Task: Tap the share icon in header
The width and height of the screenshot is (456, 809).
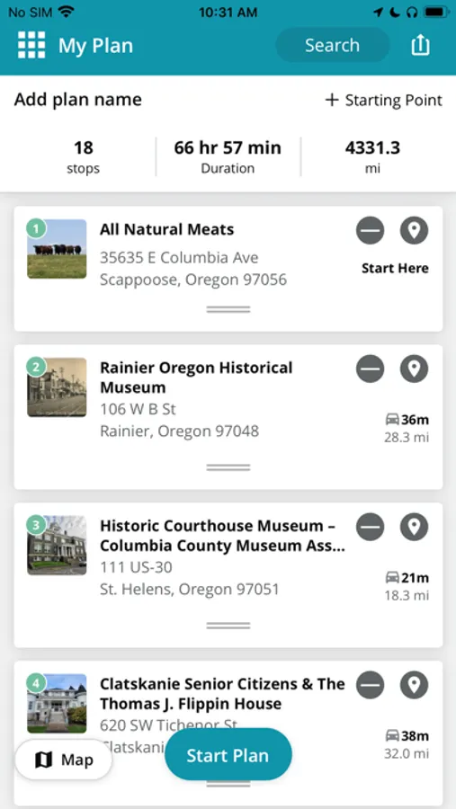Action: pos(420,45)
